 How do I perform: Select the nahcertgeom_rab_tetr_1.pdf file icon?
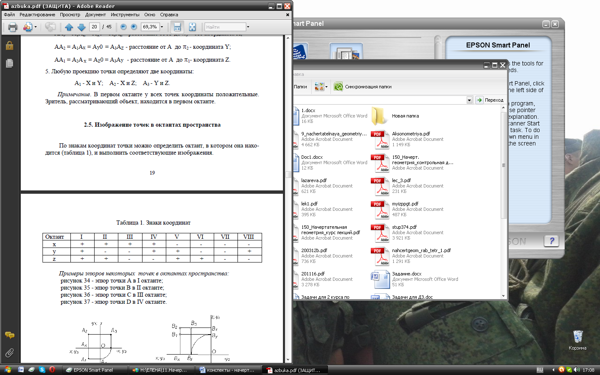tap(380, 256)
